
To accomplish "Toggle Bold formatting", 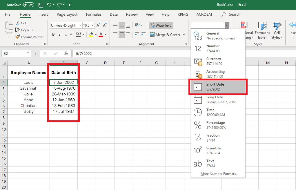I will [x=53, y=35].
